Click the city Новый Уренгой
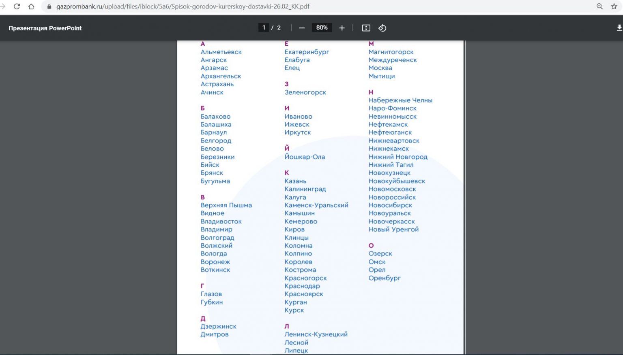 [x=393, y=230]
